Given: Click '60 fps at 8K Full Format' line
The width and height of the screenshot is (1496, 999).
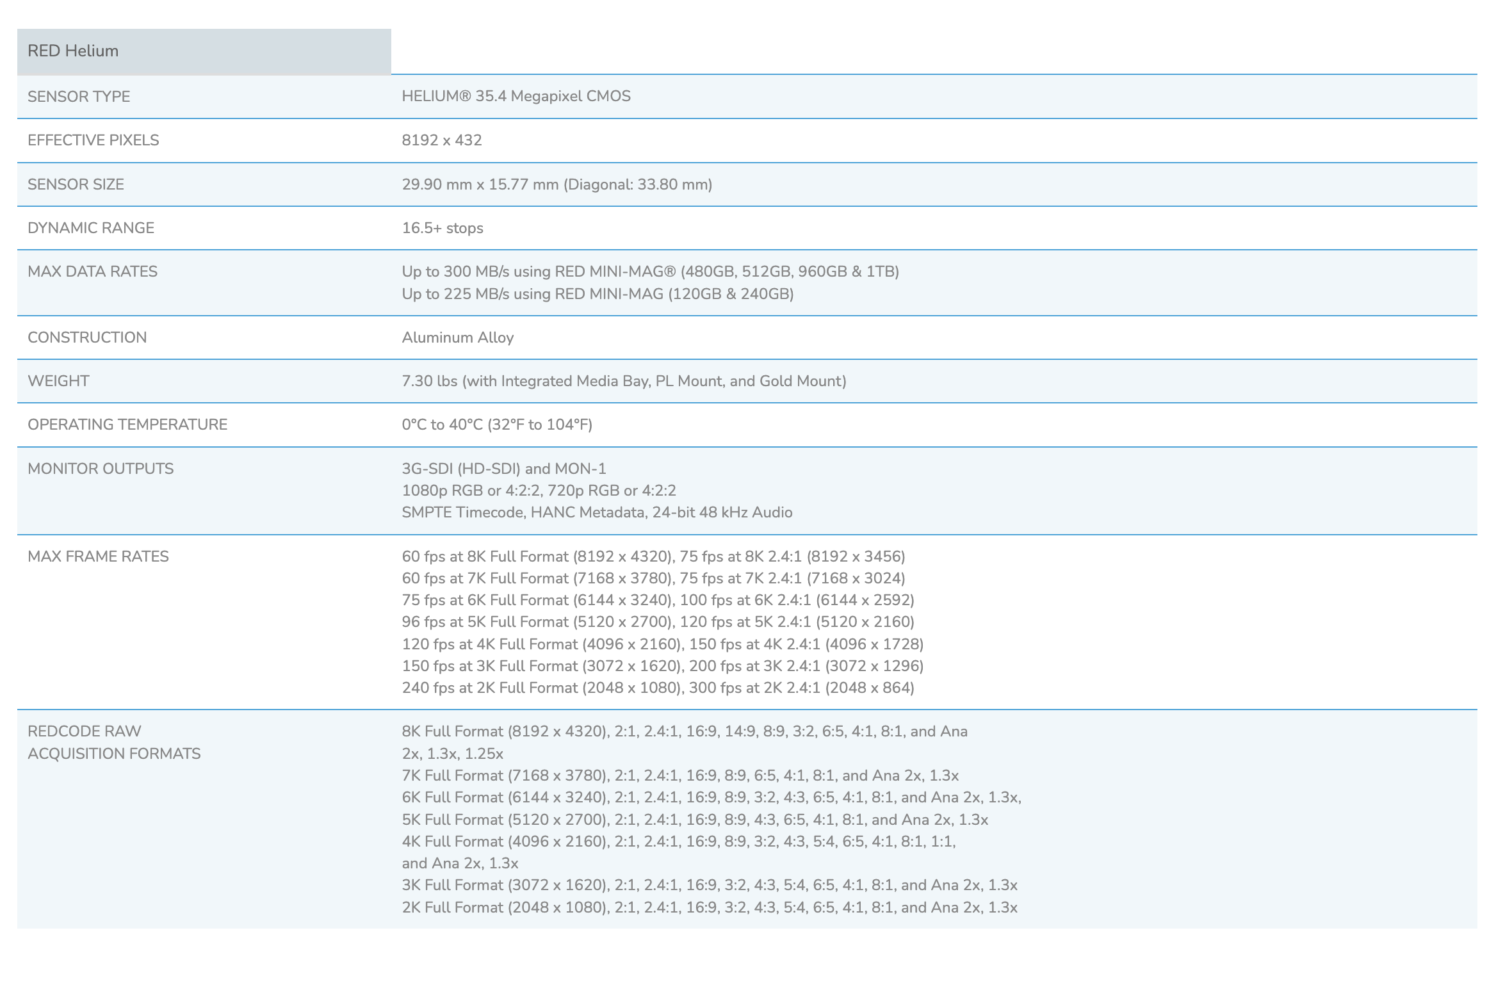Looking at the screenshot, I should pos(653,556).
